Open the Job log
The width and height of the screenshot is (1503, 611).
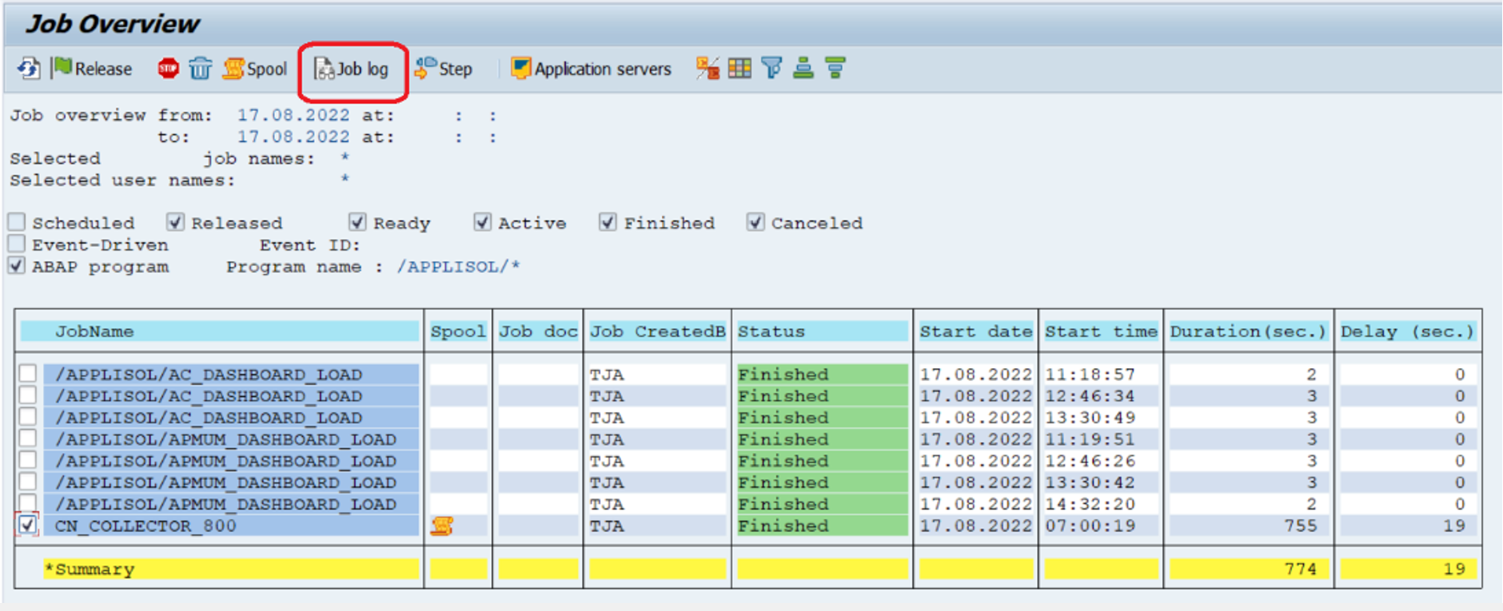click(x=352, y=69)
